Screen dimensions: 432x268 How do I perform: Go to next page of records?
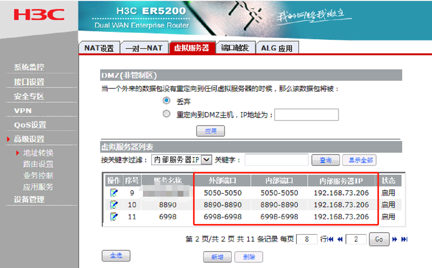click(395, 239)
